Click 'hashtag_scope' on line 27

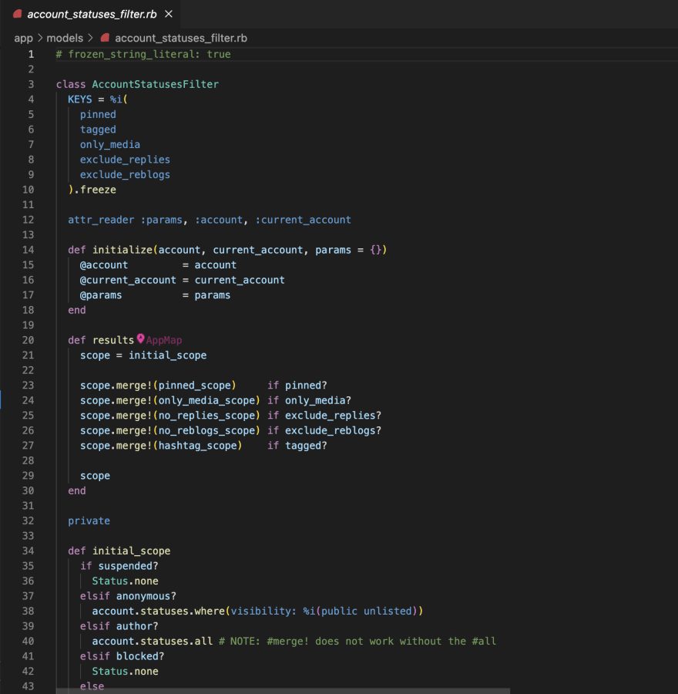point(198,445)
